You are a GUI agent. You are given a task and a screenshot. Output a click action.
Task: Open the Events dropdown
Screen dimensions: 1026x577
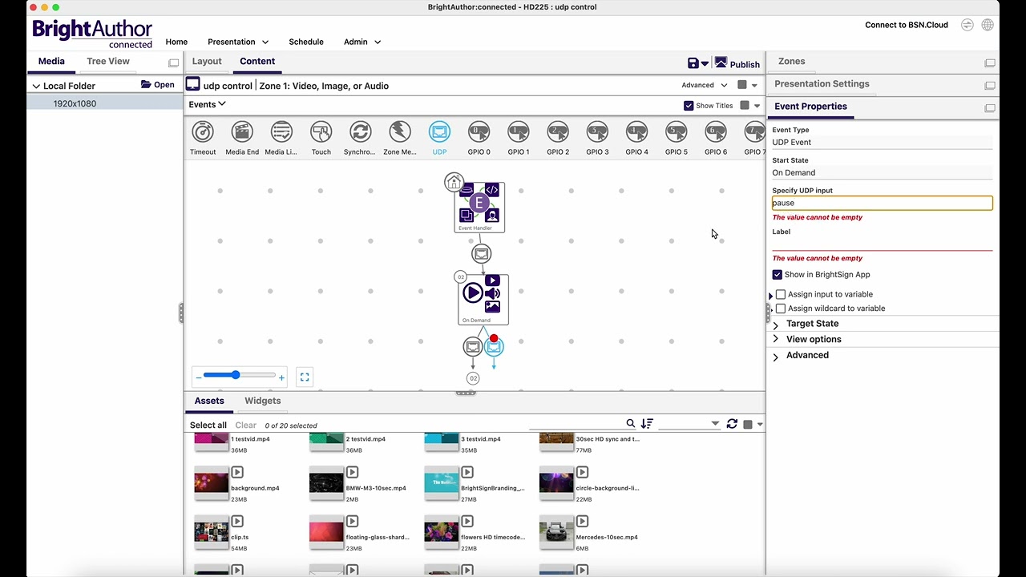coord(208,104)
